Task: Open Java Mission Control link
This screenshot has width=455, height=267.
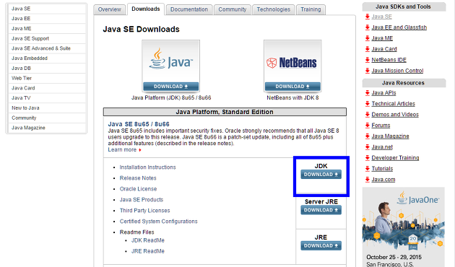Action: [397, 71]
